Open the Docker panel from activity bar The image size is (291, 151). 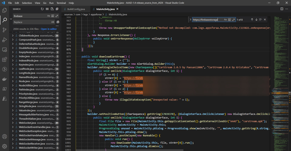pyautogui.click(x=5, y=79)
